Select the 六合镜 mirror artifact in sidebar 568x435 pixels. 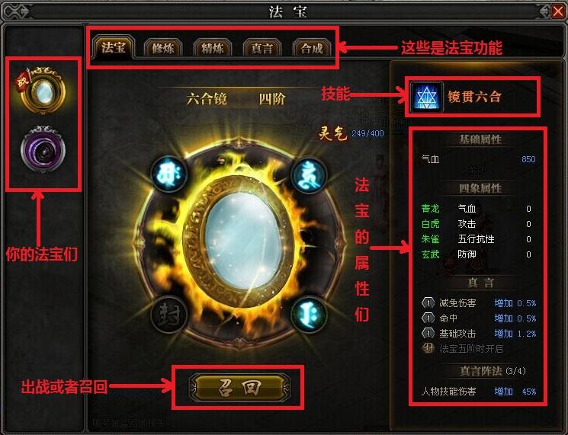coord(43,90)
